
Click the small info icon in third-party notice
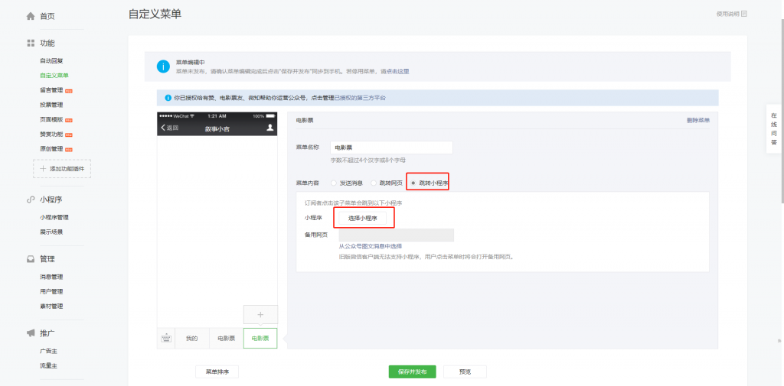[168, 98]
